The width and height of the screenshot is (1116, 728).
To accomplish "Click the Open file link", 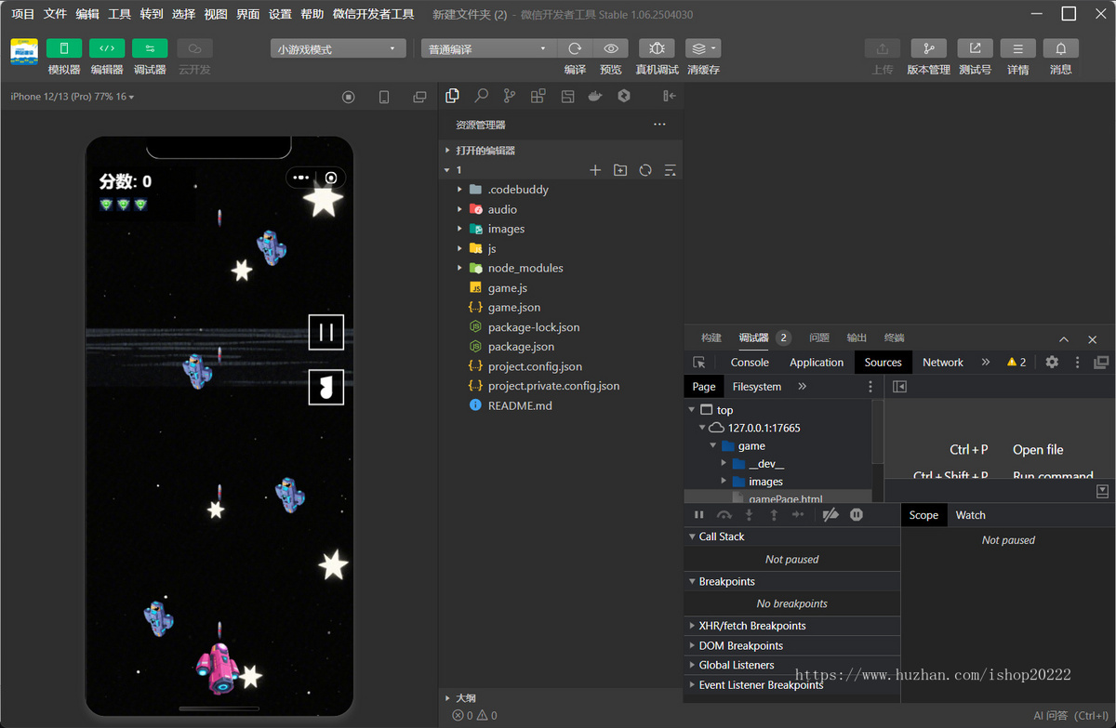I will pyautogui.click(x=1038, y=450).
